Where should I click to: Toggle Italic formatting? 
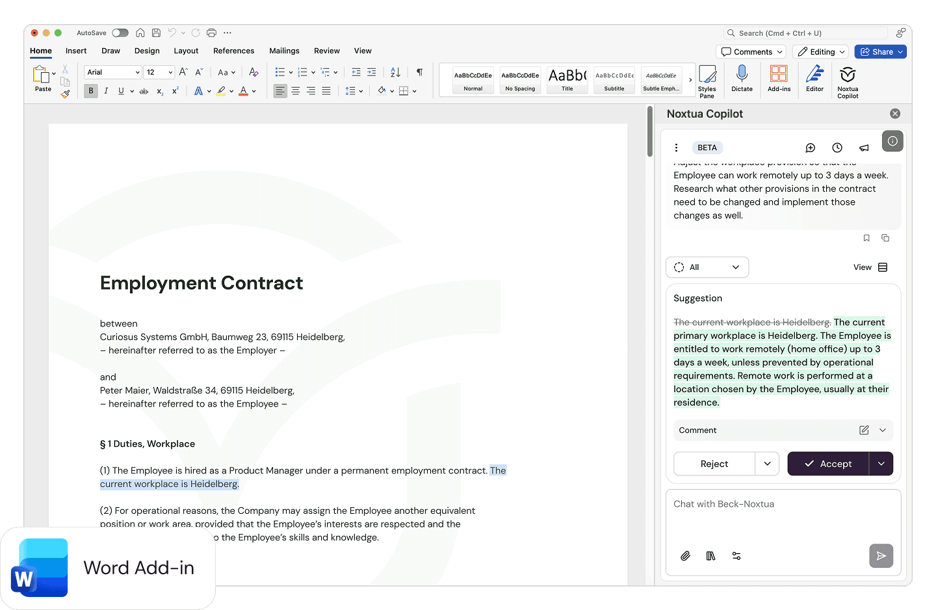106,91
